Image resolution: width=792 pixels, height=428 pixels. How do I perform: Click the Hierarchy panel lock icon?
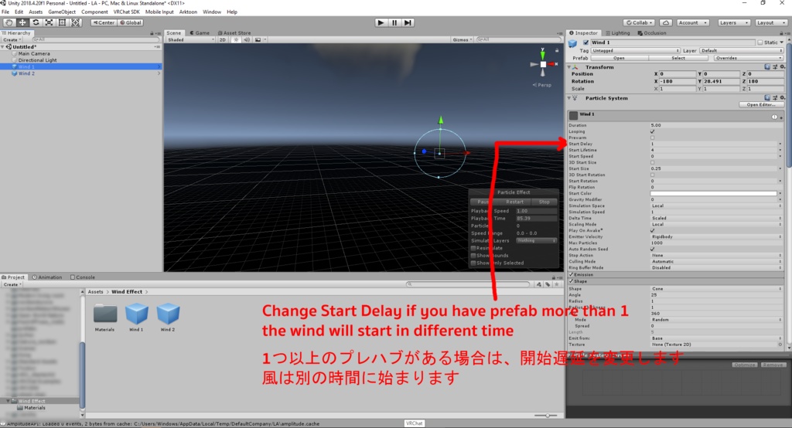[x=152, y=33]
